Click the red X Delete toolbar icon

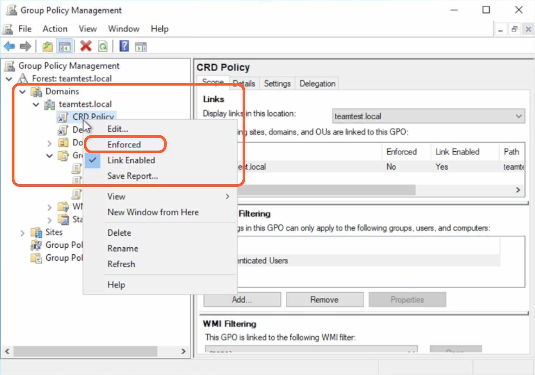coord(86,46)
